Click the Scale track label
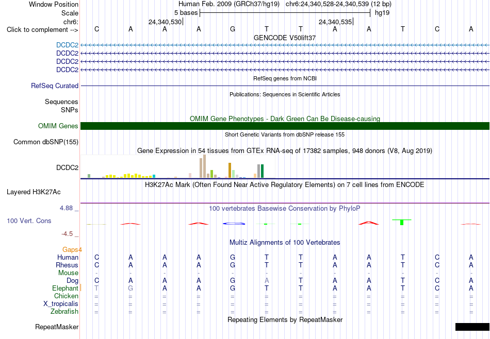The image size is (490, 339). [x=70, y=13]
